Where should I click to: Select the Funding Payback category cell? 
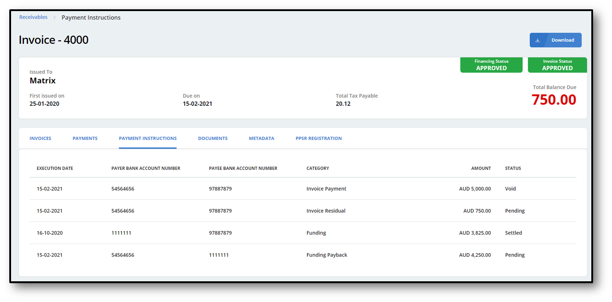coord(327,255)
